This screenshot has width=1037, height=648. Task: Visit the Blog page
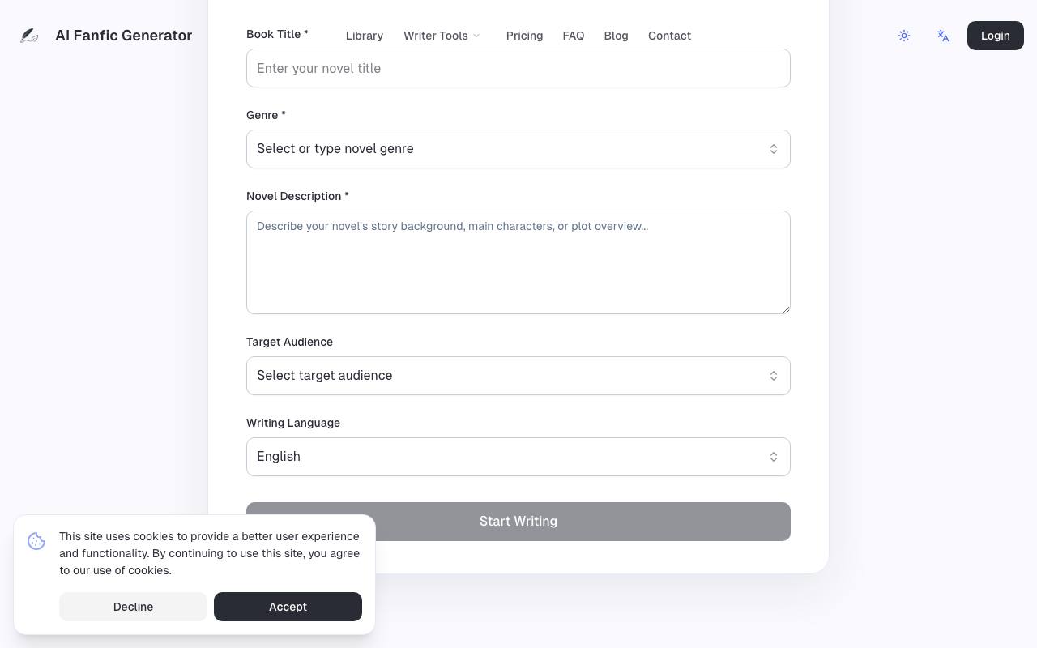point(616,36)
